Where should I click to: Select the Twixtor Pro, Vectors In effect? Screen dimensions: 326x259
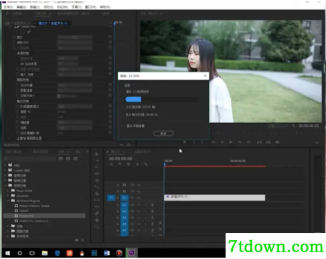click(34, 221)
